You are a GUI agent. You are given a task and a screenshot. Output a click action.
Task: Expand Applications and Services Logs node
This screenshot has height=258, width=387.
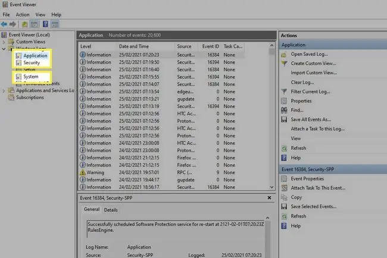pos(4,91)
